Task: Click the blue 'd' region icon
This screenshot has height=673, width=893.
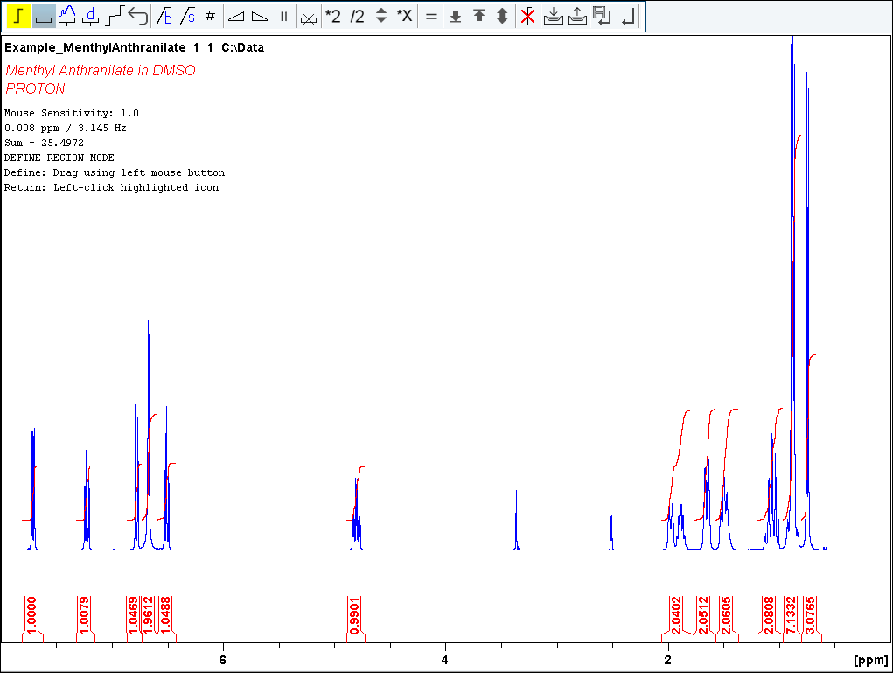Action: pos(91,16)
